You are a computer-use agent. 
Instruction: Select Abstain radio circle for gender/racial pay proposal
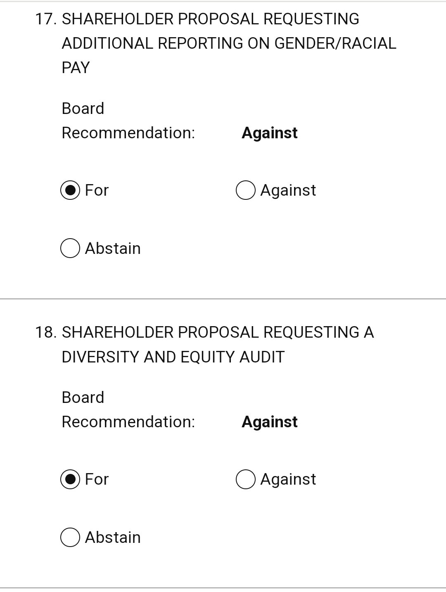[x=70, y=248]
